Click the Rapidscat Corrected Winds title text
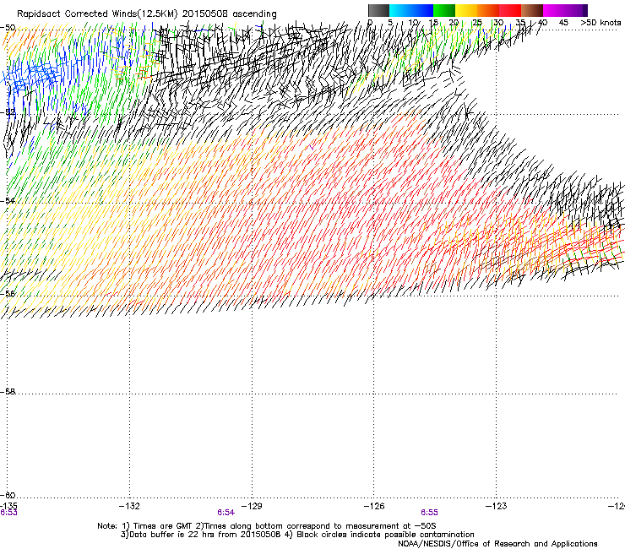Image resolution: width=625 pixels, height=549 pixels. (x=147, y=14)
